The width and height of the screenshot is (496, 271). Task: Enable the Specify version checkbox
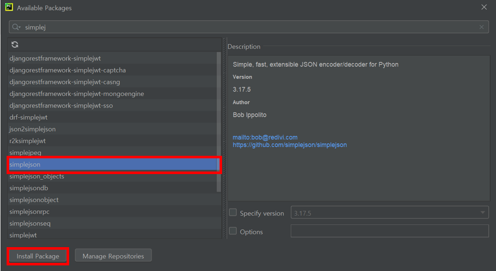(233, 213)
